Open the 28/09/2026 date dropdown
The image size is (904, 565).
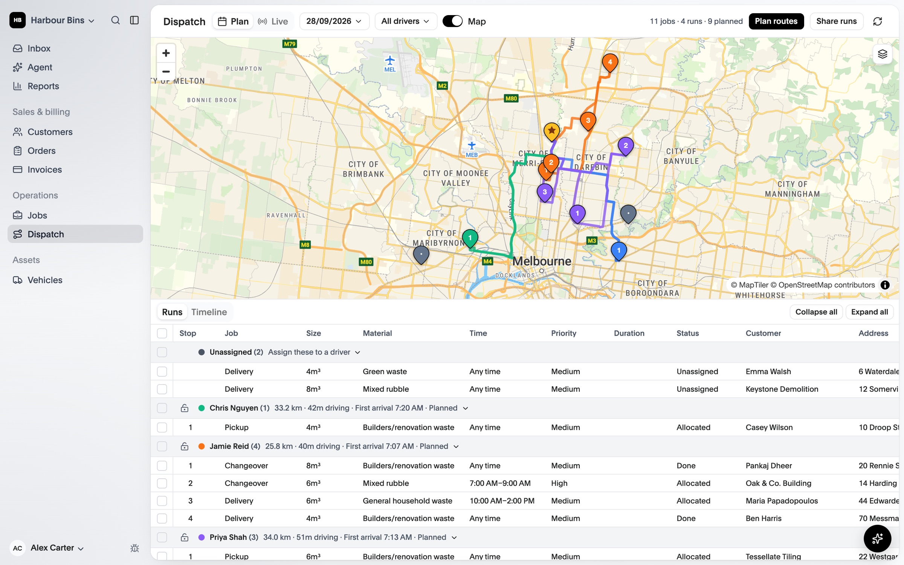(334, 21)
